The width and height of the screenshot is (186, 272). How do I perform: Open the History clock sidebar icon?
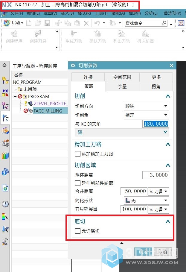click(5, 204)
